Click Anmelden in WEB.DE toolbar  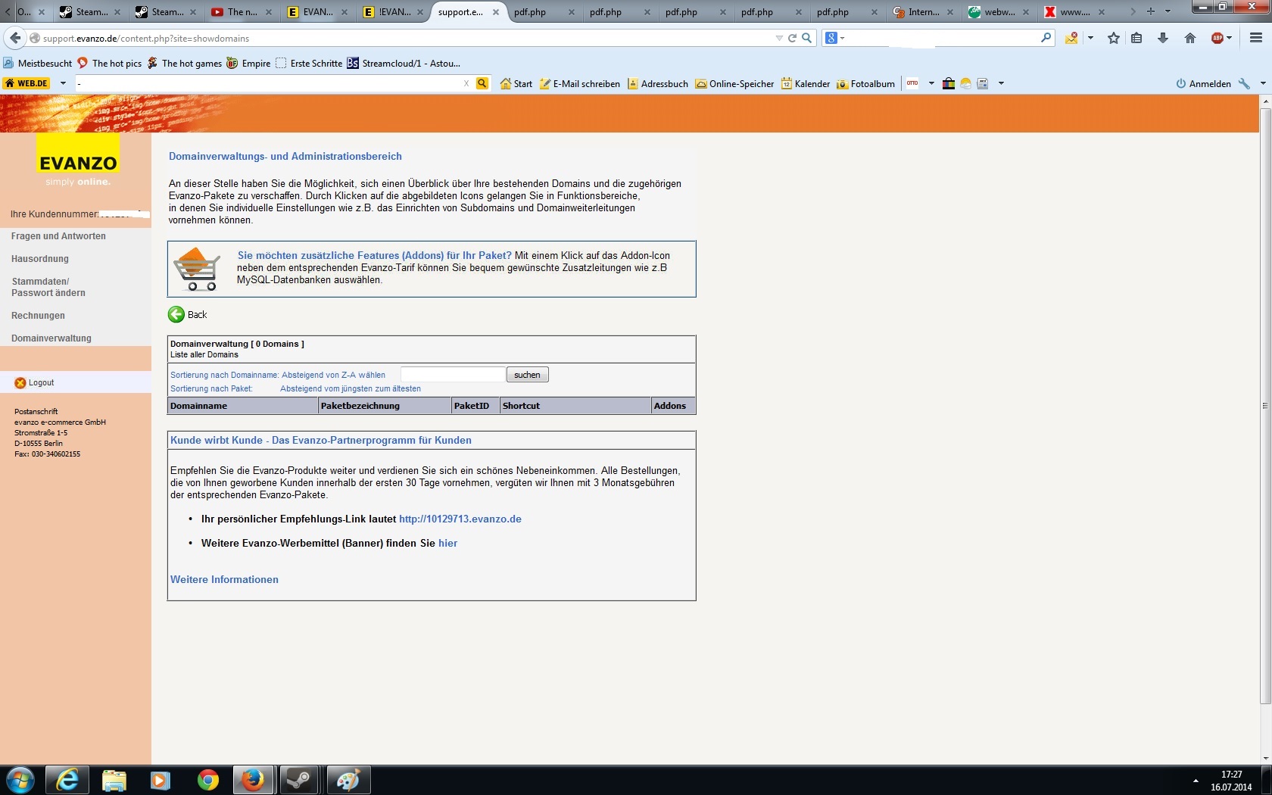(1203, 83)
